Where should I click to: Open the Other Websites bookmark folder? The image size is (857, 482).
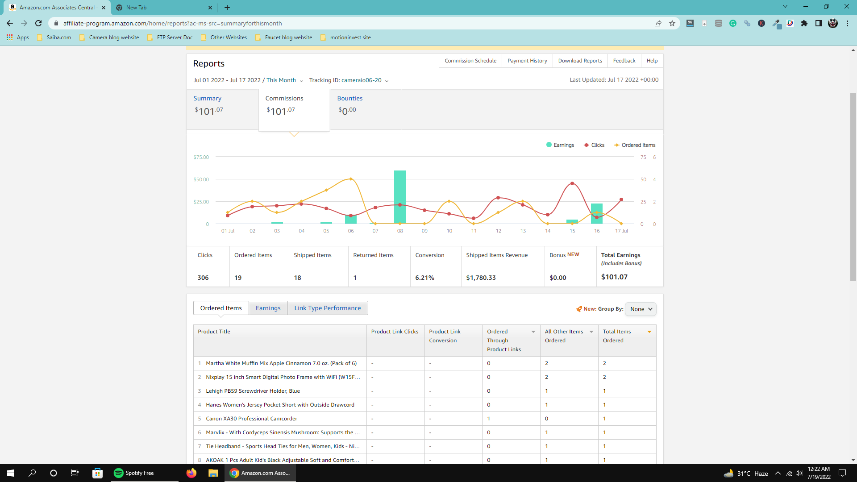224,37
